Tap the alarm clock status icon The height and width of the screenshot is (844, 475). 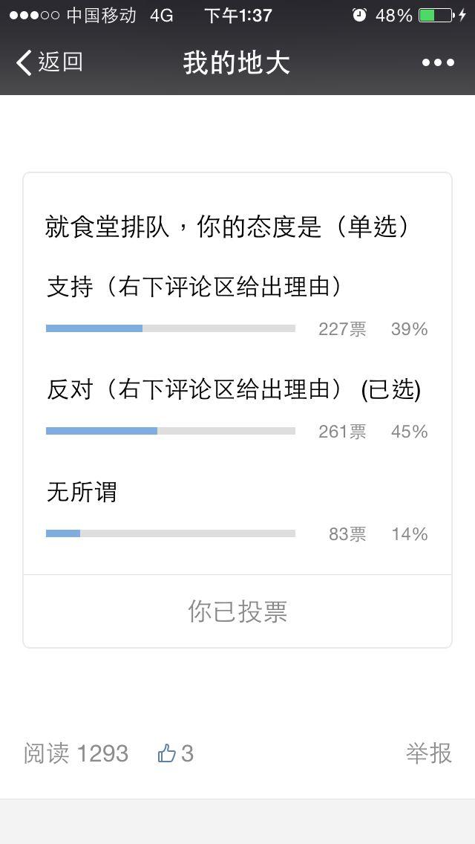pyautogui.click(x=359, y=15)
